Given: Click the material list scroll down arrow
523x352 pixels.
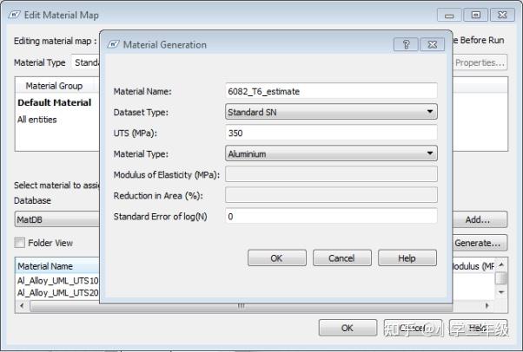Looking at the screenshot, I should tap(501, 292).
